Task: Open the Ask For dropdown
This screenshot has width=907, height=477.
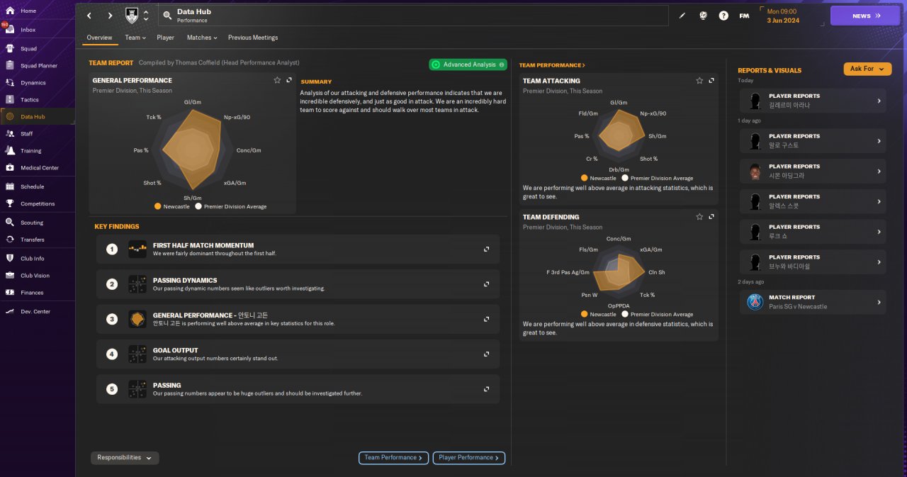Action: tap(867, 69)
